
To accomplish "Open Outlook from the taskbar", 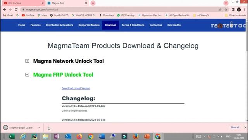I will click(x=68, y=136).
